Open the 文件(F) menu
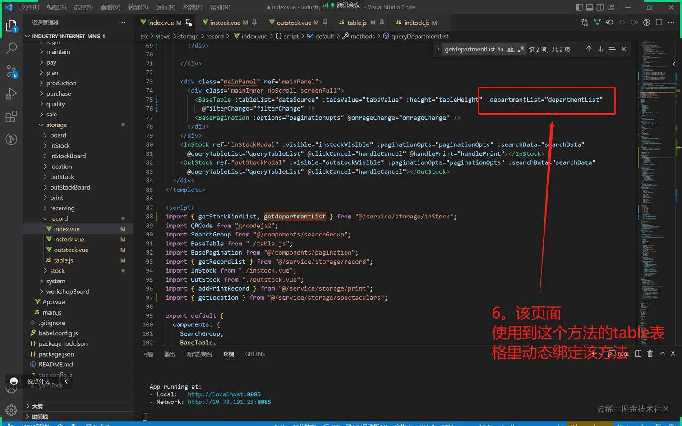 [30, 7]
